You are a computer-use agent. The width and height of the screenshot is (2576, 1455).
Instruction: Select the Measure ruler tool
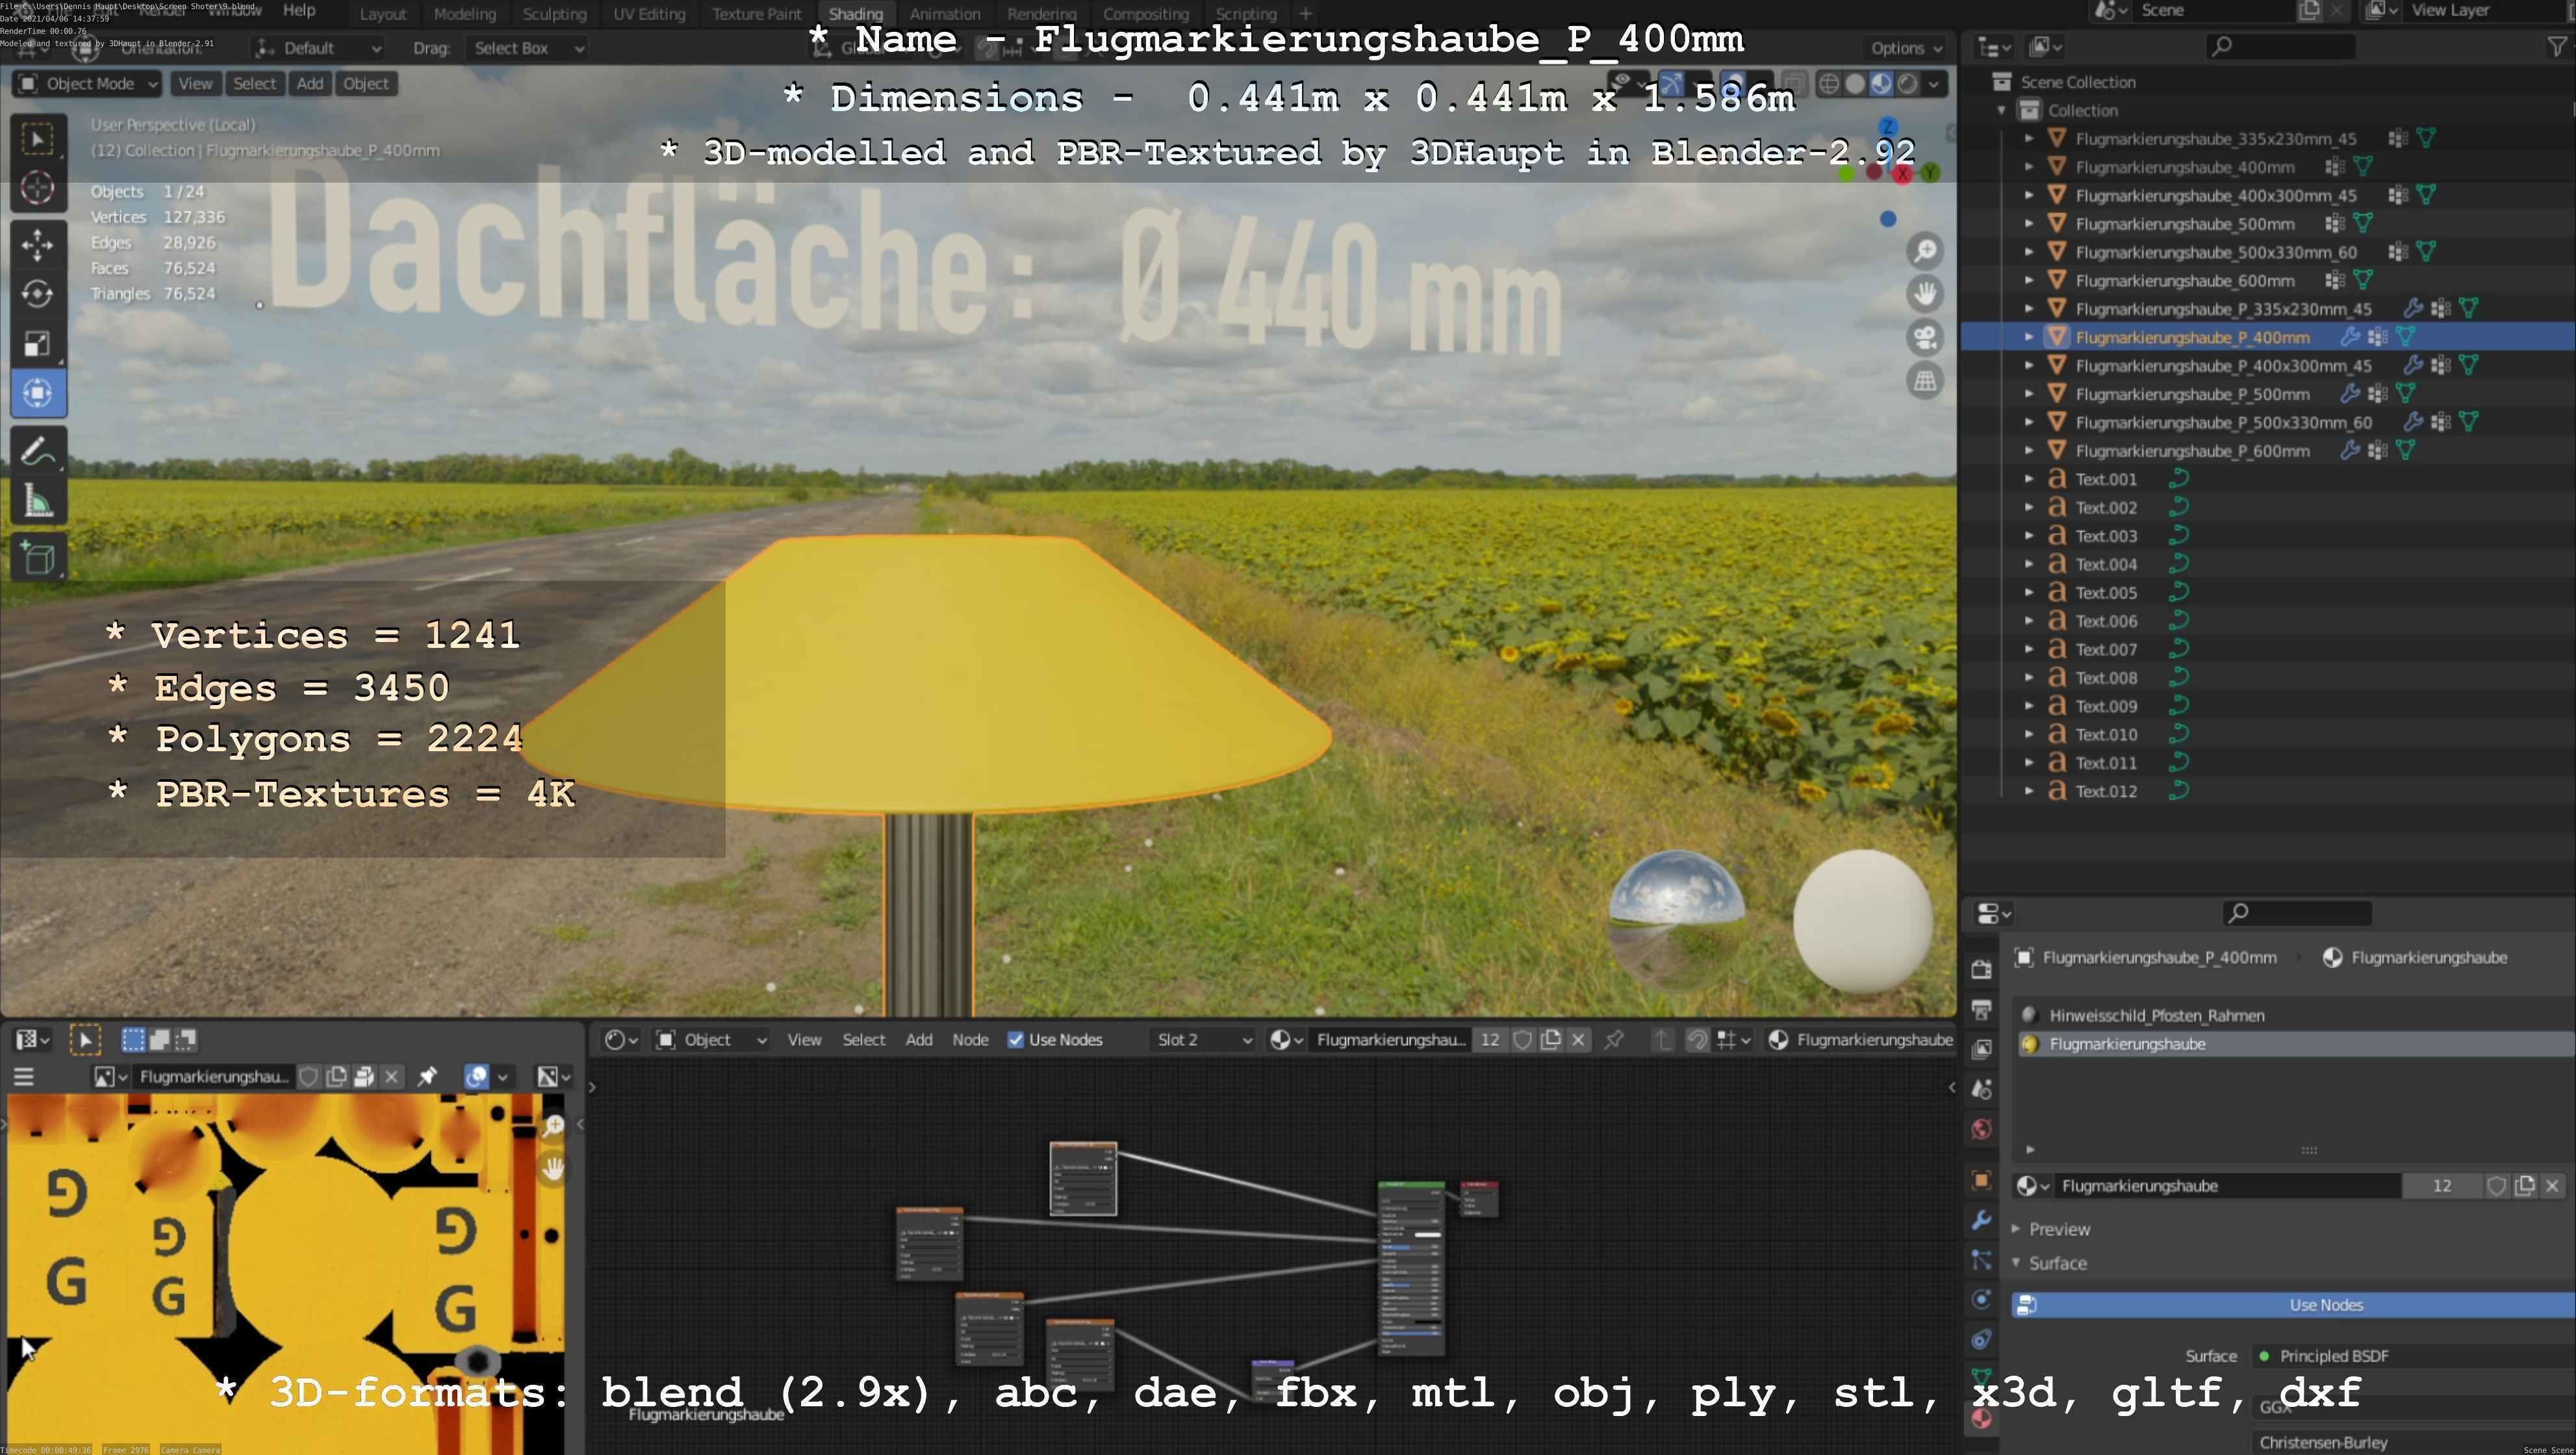point(38,501)
